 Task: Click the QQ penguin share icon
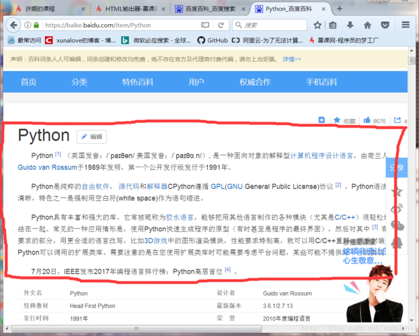397,243
